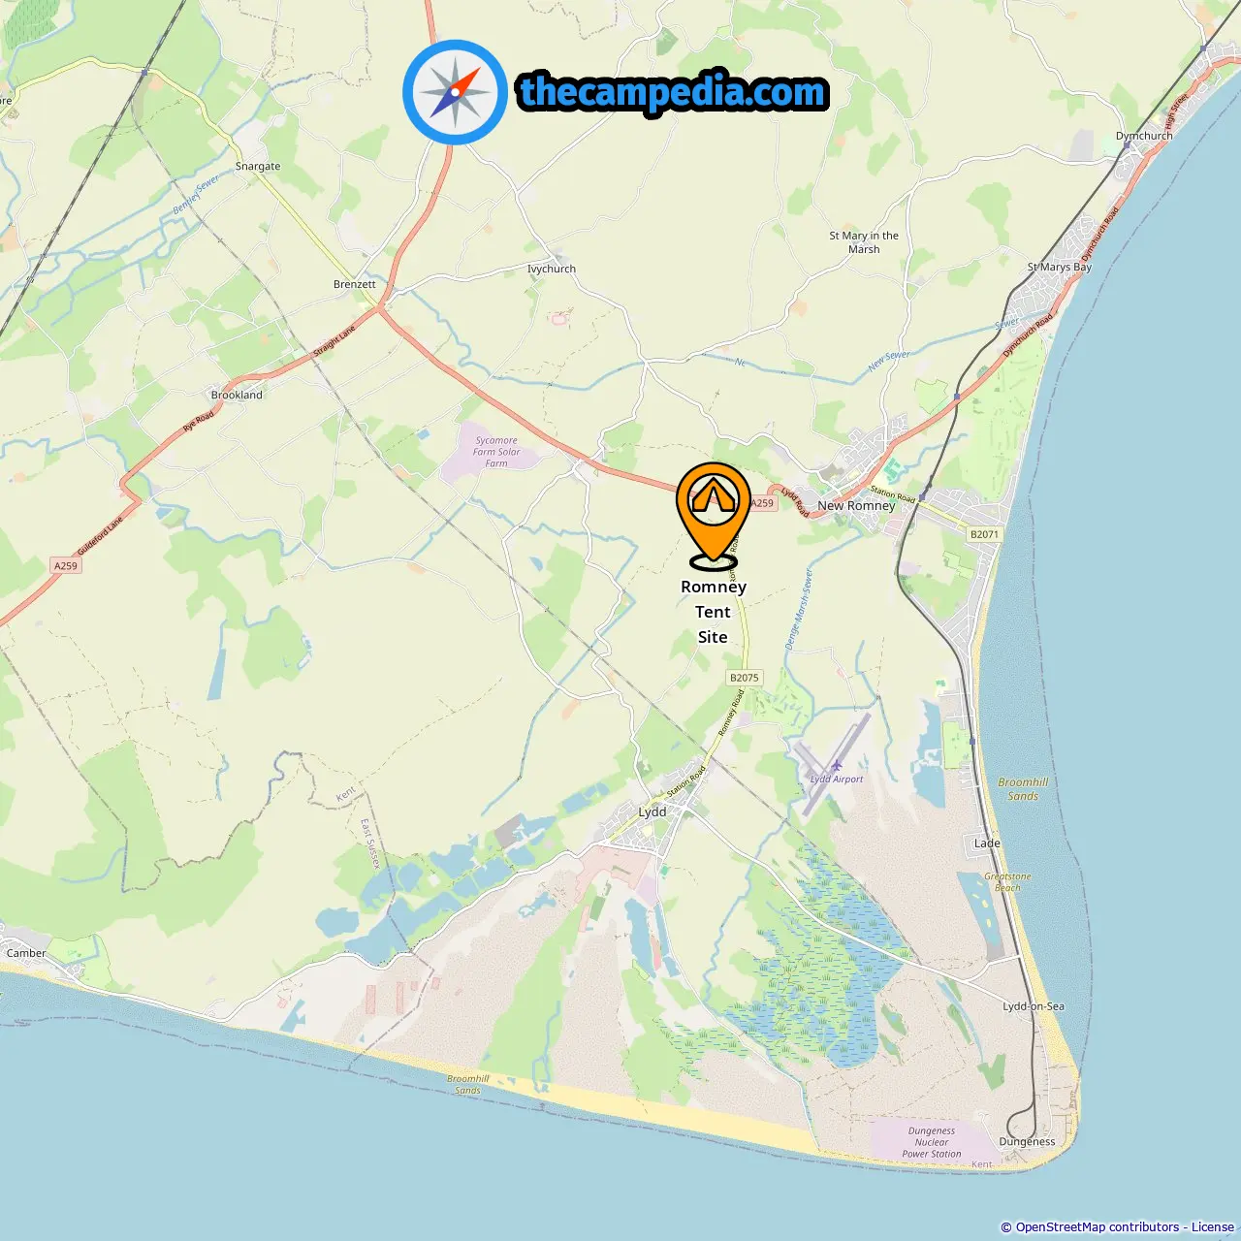Select the Lydd town label

click(x=652, y=812)
